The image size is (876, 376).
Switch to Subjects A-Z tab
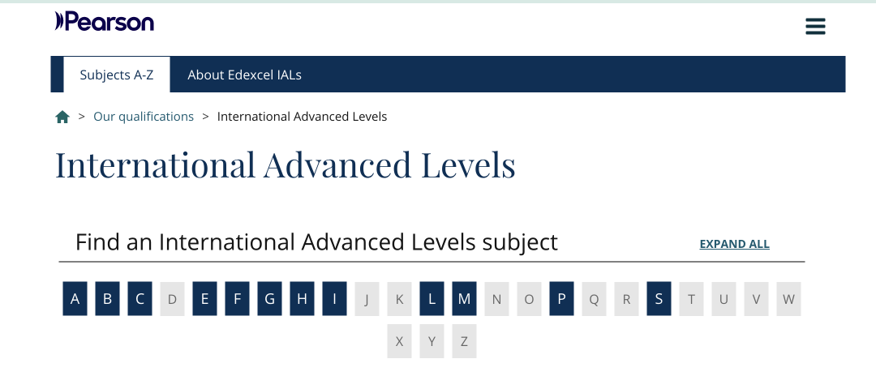click(x=117, y=75)
